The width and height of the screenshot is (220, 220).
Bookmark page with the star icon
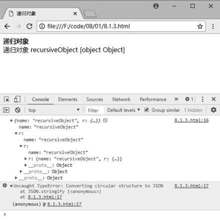(x=200, y=26)
